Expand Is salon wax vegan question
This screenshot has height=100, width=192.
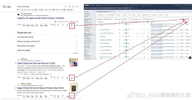(x=47, y=50)
